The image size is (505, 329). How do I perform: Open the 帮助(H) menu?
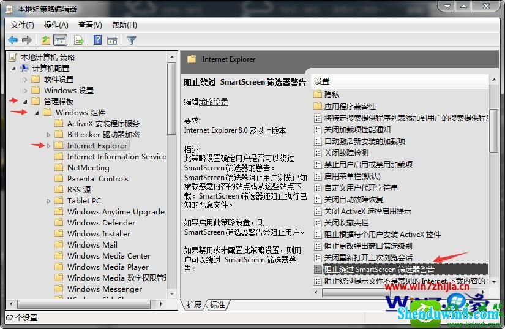pos(124,25)
